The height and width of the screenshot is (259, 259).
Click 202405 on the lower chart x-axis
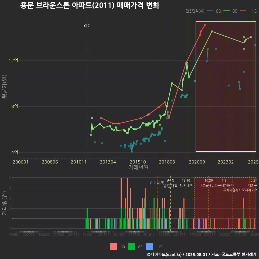[240, 234]
